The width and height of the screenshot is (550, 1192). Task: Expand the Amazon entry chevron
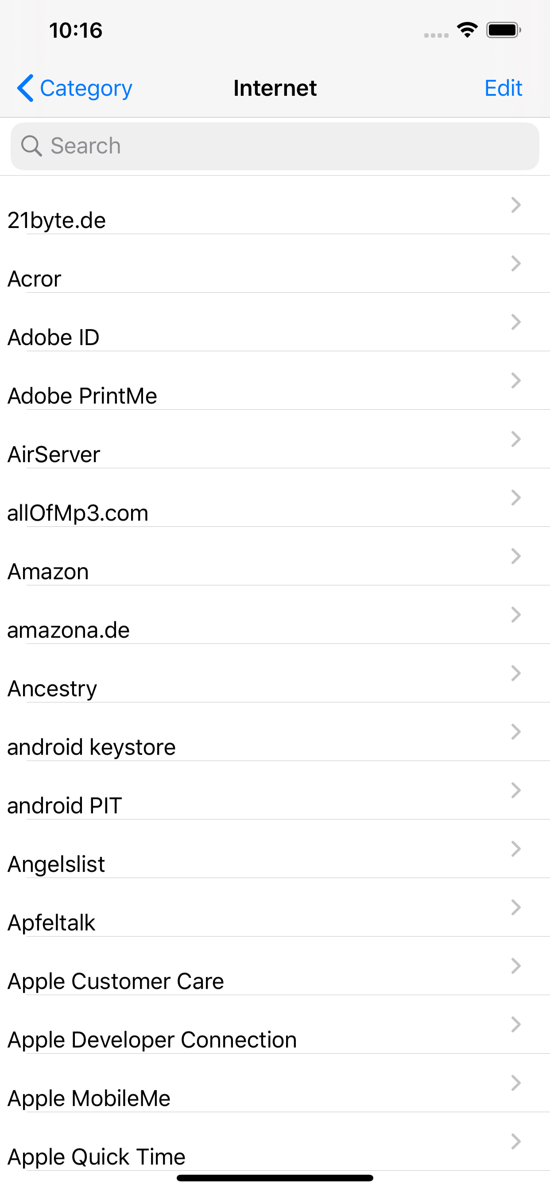pyautogui.click(x=516, y=556)
